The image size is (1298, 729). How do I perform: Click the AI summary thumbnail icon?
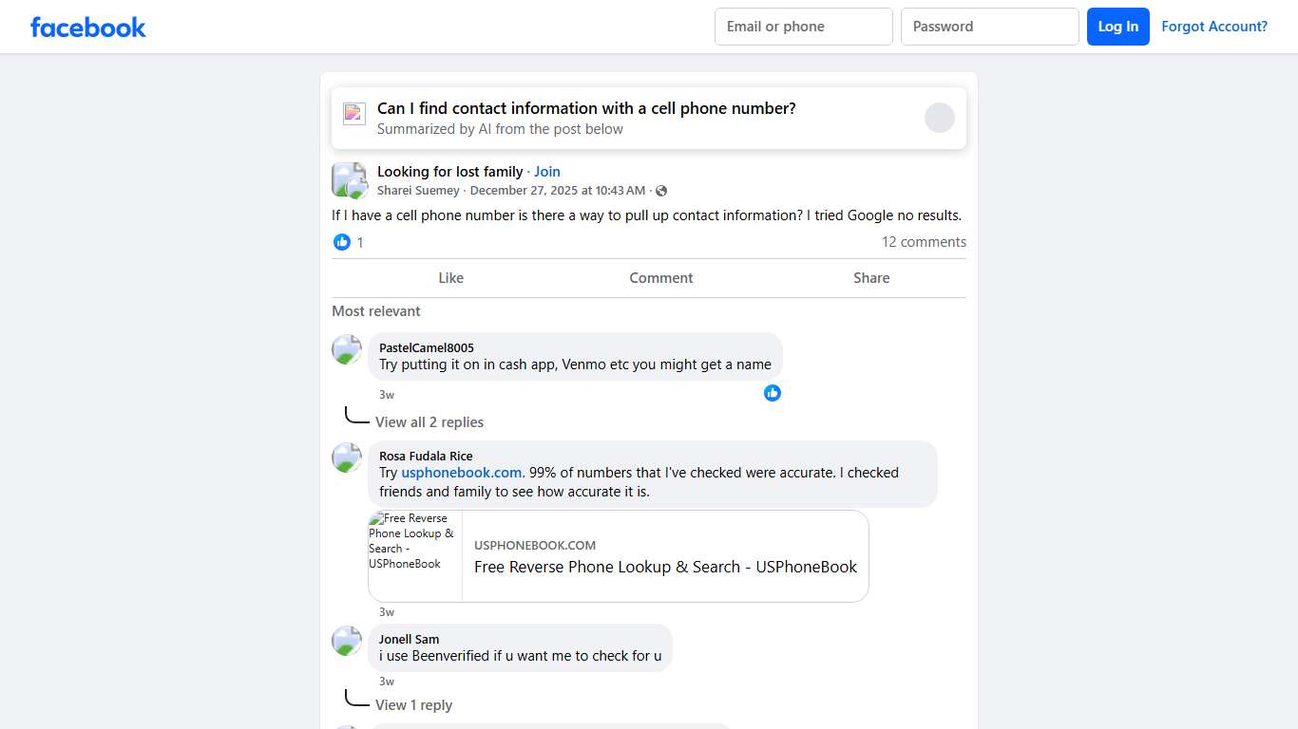(x=354, y=114)
